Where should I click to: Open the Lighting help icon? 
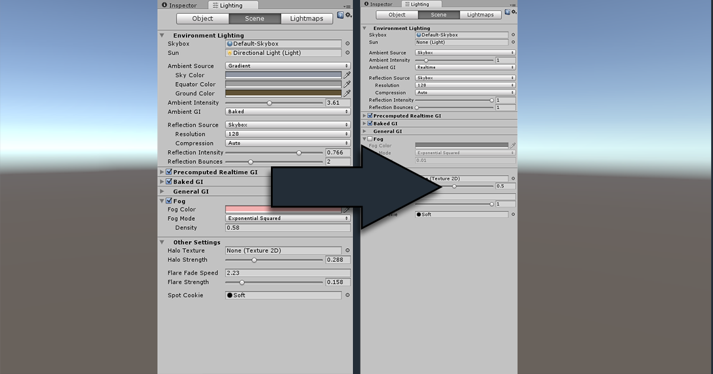point(340,15)
